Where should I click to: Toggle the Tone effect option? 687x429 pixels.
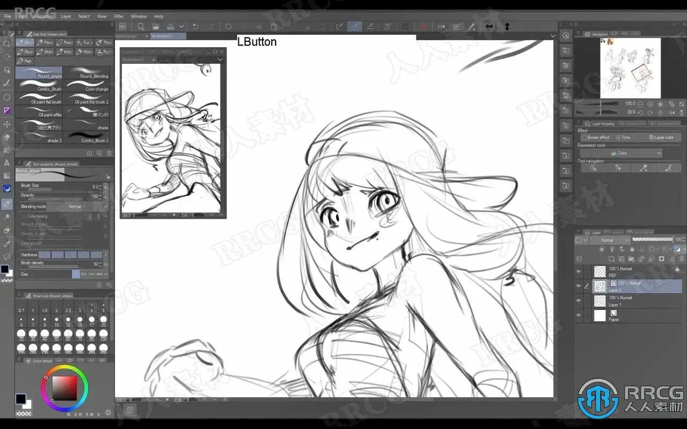[x=623, y=137]
